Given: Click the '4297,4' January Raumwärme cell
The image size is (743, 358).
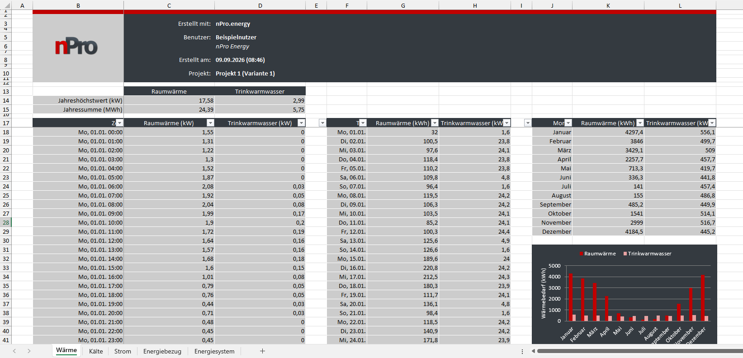Looking at the screenshot, I should click(608, 132).
